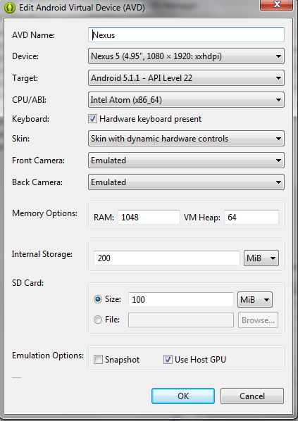The image size is (298, 421).
Task: Click the Hardware keyboard present text
Action: [150, 119]
